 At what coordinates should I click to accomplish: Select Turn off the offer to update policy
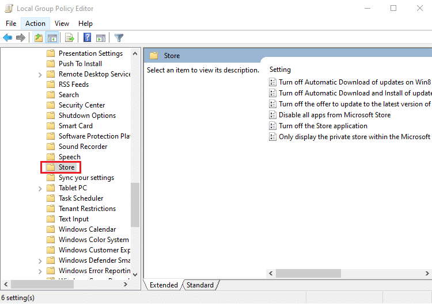coord(355,104)
